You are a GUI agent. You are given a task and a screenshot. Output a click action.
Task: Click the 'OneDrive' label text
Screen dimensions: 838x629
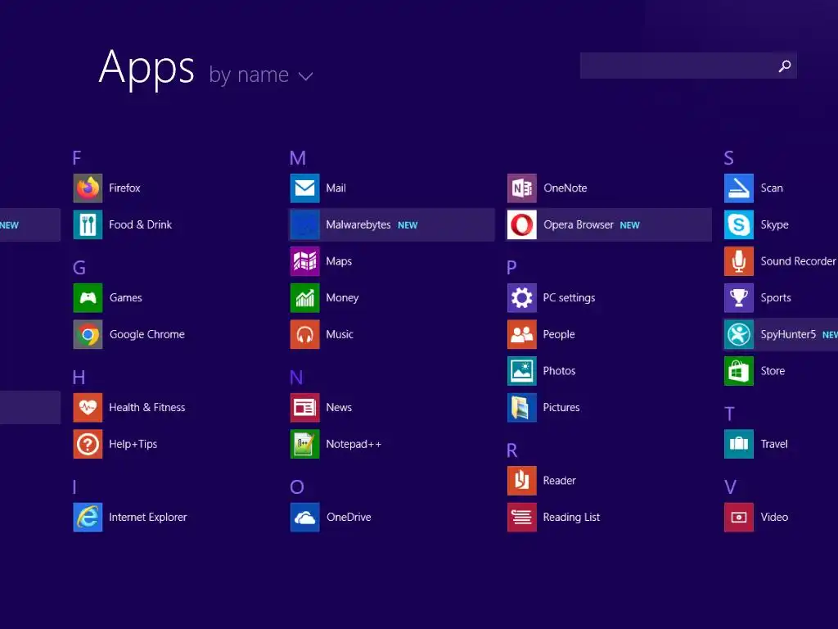tap(349, 518)
